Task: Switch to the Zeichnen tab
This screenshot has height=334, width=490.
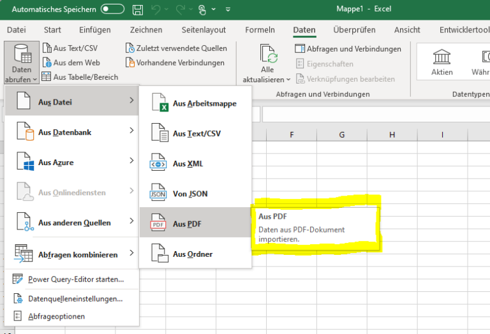Action: 146,30
